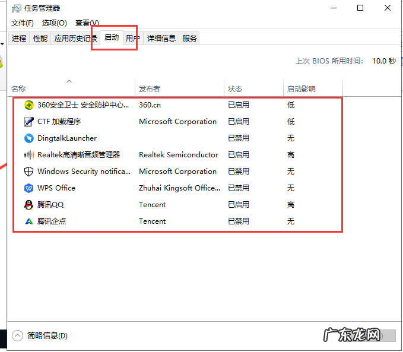Switch to the 详细信息 tab

[x=161, y=39]
